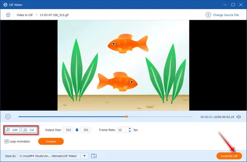Toggle the Loop Animation checkbox
Screen dimensions: 247x162
tap(7, 141)
